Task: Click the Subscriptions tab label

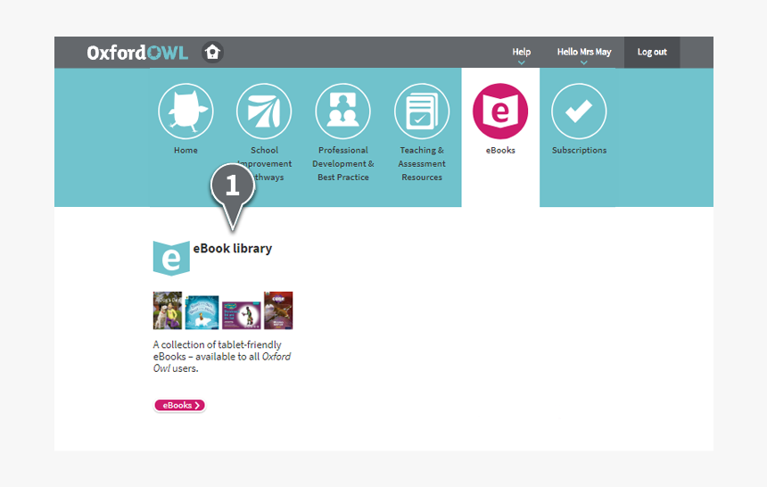Action: pyautogui.click(x=579, y=150)
